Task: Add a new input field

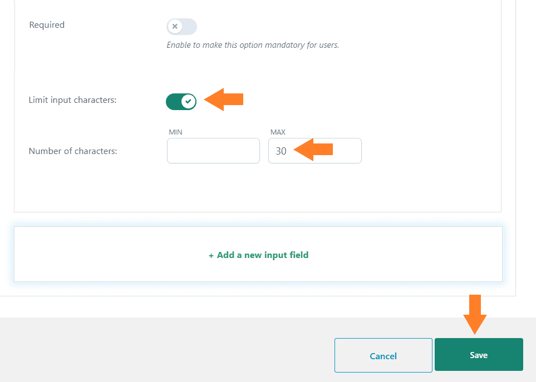Action: tap(258, 255)
